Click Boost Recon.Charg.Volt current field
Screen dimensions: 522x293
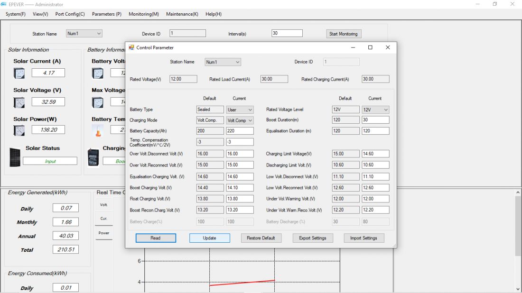(240, 210)
